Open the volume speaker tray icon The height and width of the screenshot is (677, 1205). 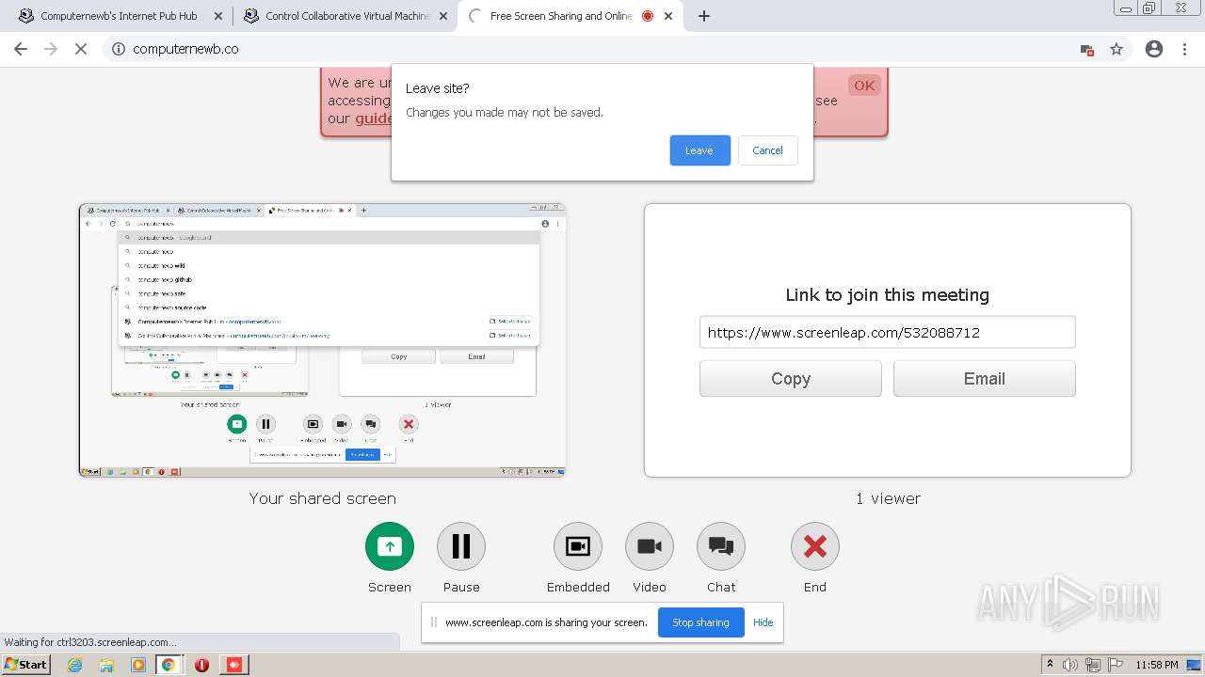tap(1070, 665)
